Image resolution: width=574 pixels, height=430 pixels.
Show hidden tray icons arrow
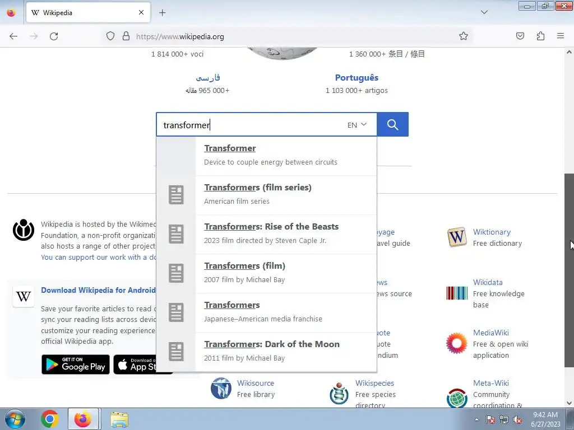point(476,419)
